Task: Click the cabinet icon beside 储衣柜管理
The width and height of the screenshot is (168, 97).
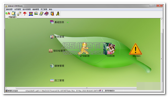Action: click(51, 51)
